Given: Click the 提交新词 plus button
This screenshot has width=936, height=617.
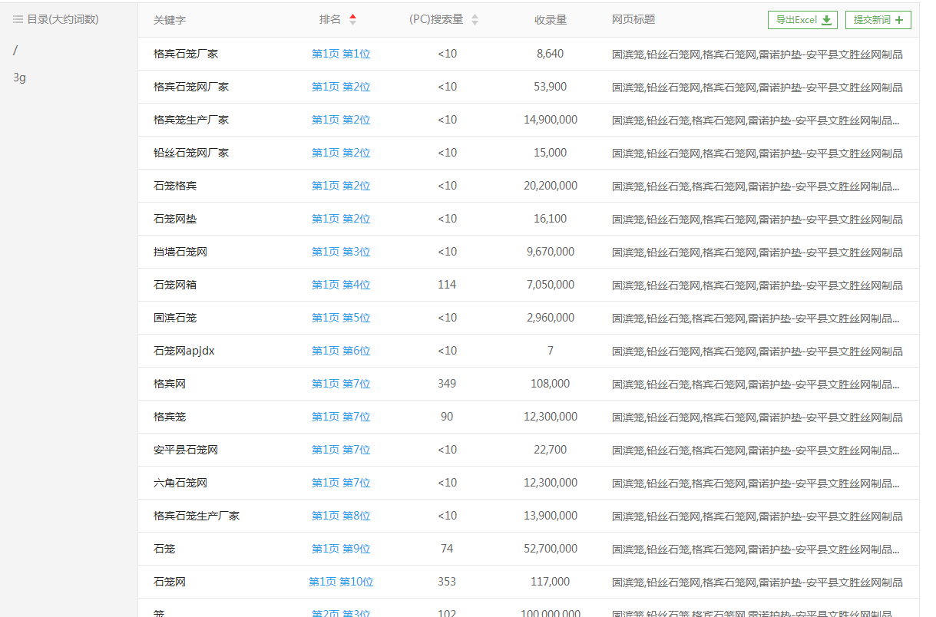Looking at the screenshot, I should [878, 20].
